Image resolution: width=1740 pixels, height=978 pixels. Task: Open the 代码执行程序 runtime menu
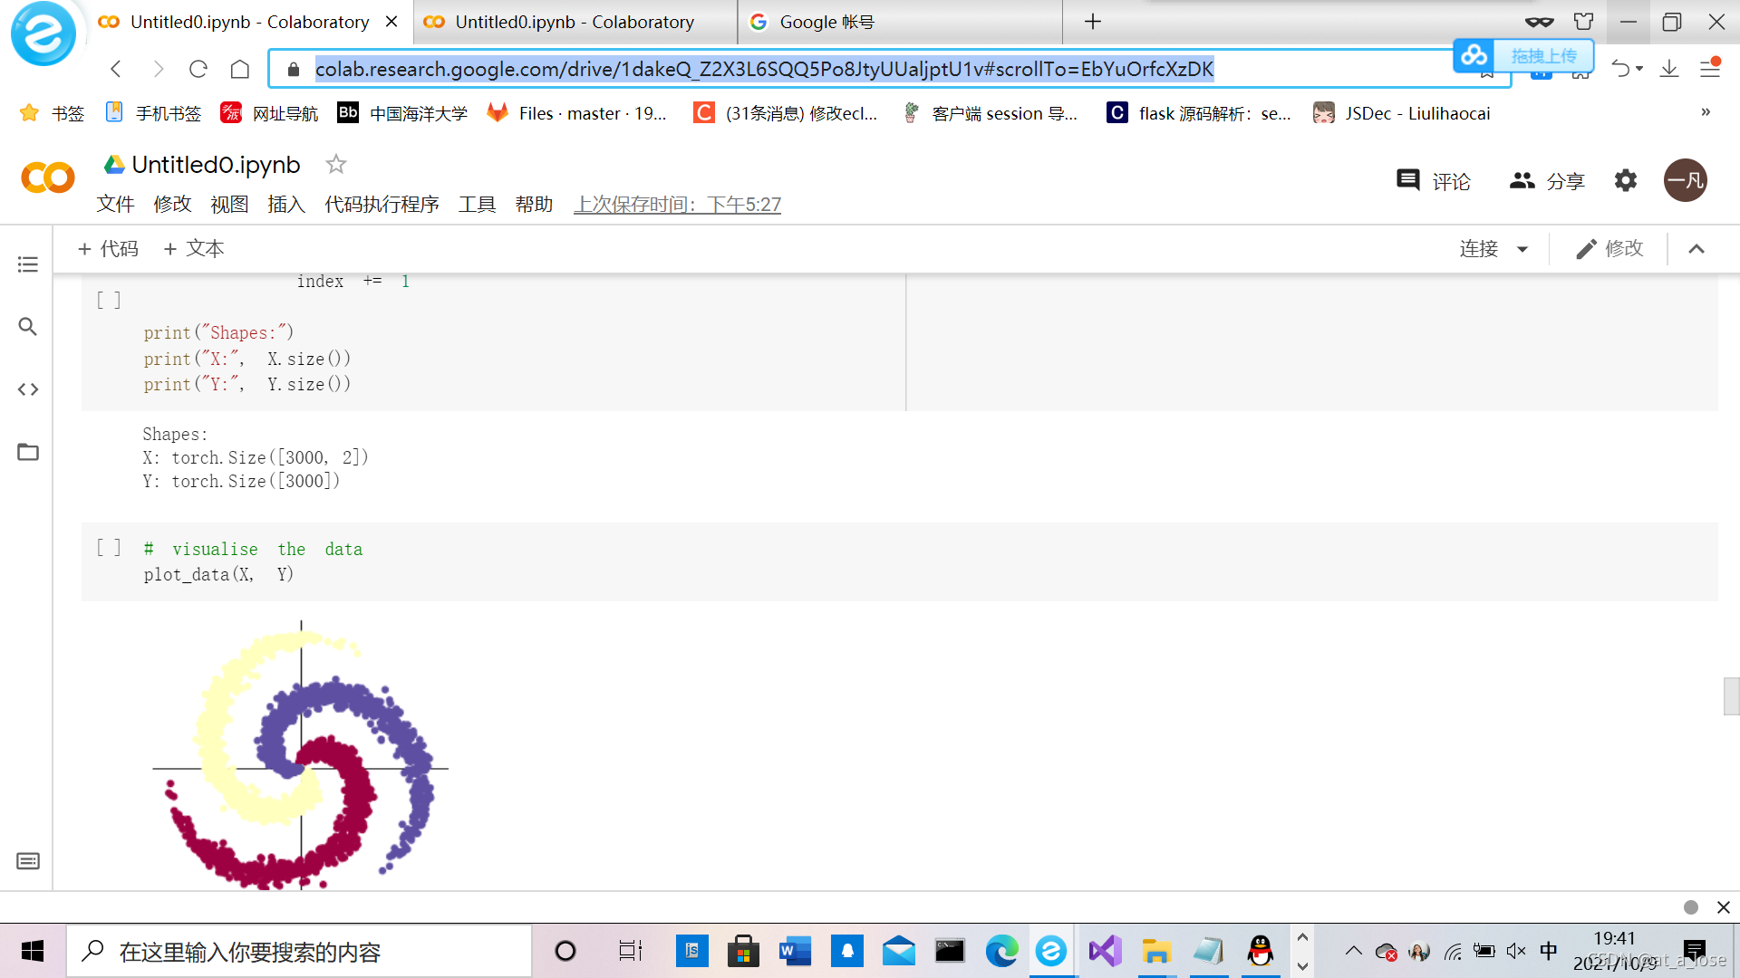[382, 205]
